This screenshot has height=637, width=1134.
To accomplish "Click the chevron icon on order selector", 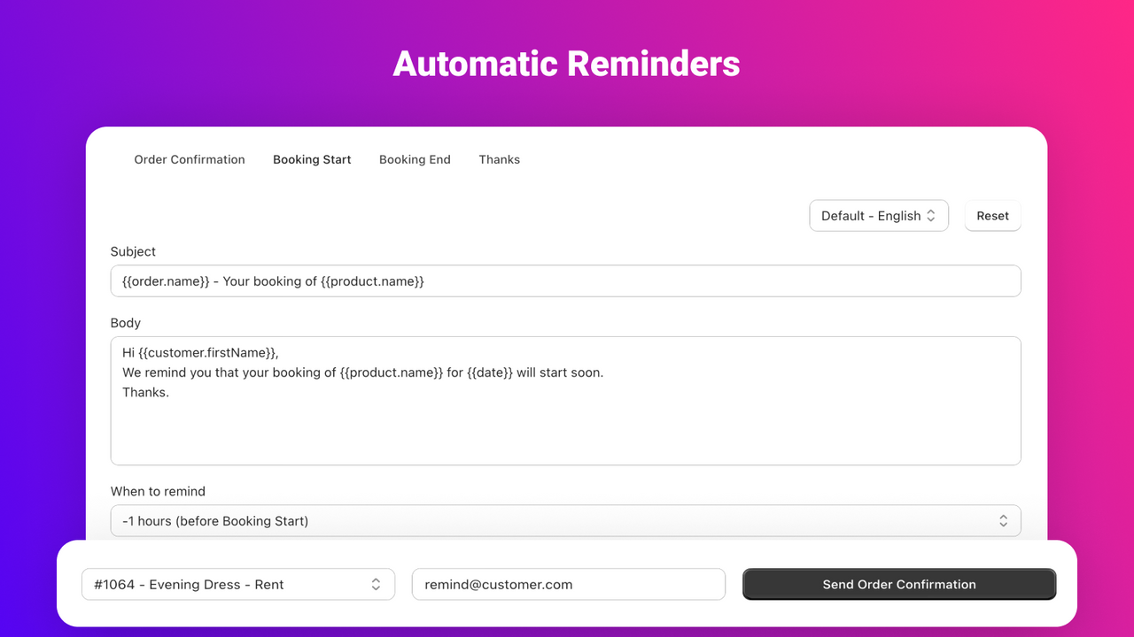I will (x=376, y=584).
